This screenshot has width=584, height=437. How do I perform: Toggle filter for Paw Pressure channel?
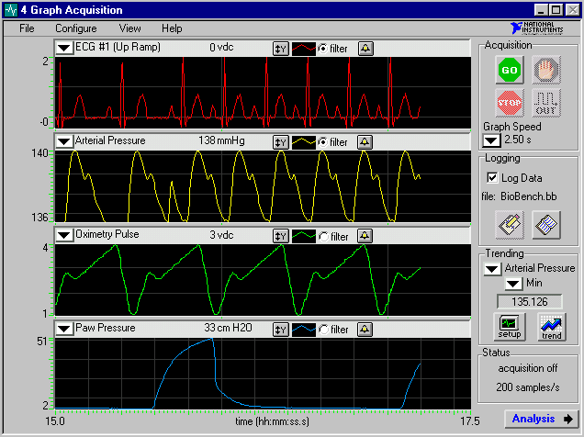323,330
